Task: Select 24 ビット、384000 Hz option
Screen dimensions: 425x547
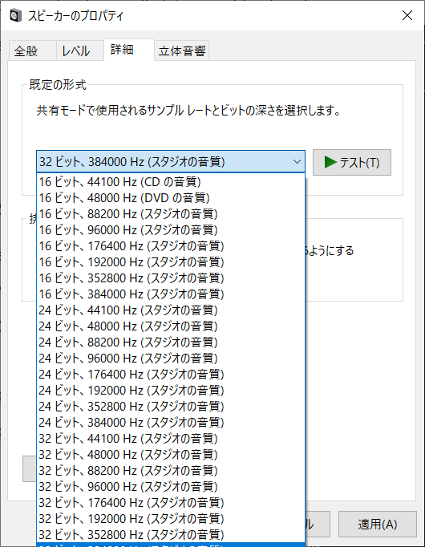Action: 171,423
